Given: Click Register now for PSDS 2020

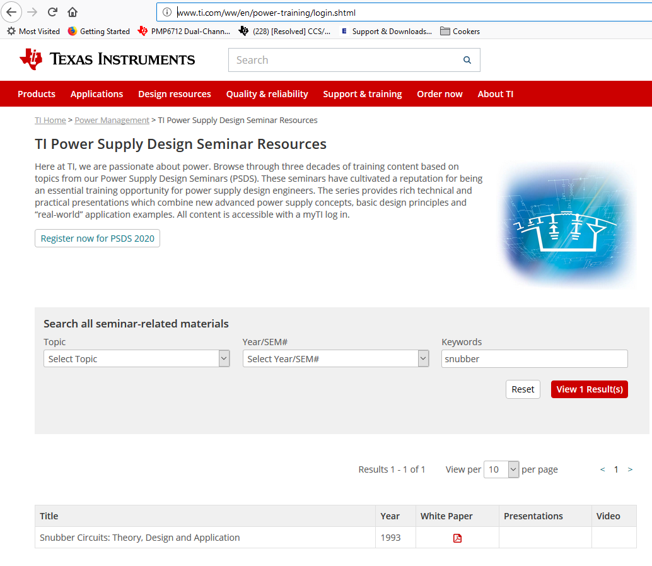Looking at the screenshot, I should (x=97, y=239).
